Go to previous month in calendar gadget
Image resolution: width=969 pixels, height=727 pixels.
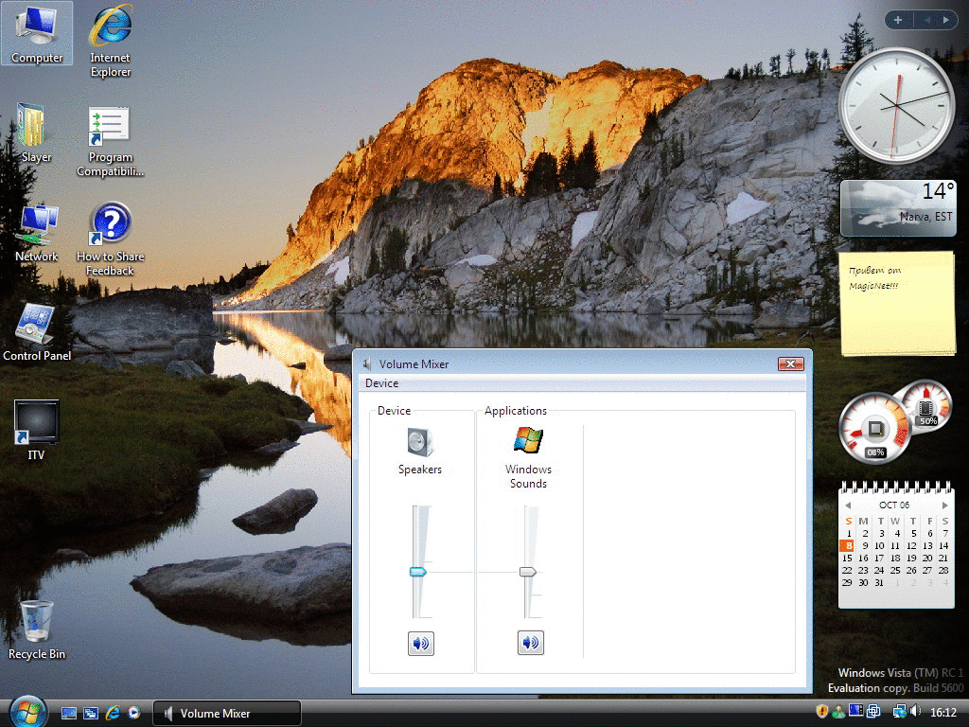(849, 505)
